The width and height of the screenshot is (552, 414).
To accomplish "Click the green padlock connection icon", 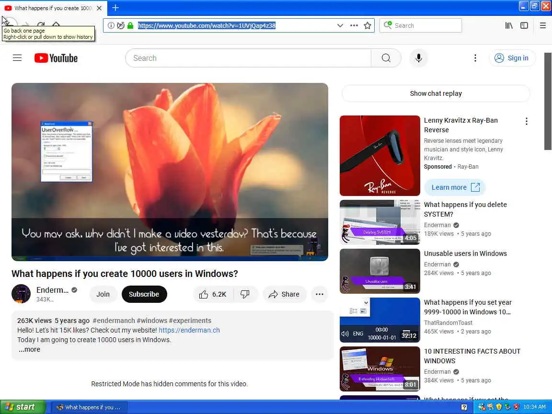I will 130,25.
